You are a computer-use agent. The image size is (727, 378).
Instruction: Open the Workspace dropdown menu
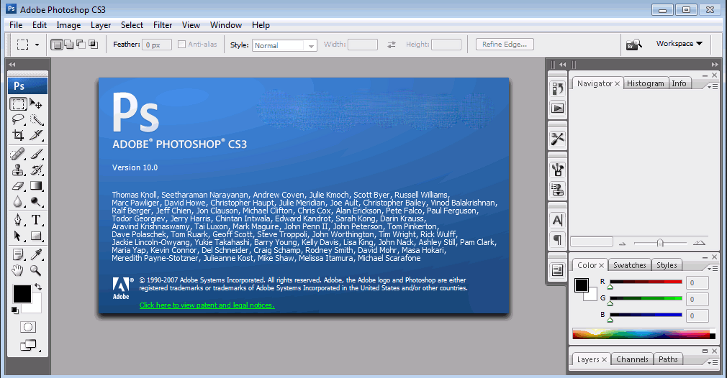(679, 44)
